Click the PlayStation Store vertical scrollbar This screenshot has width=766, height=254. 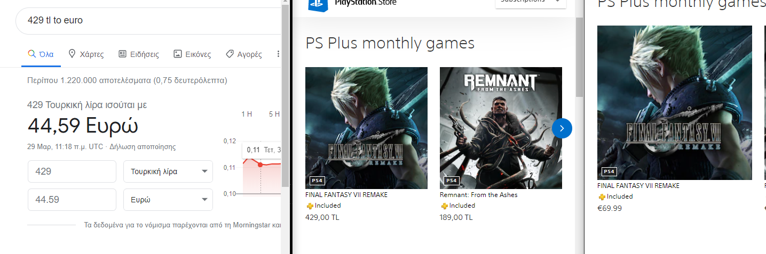(x=579, y=58)
